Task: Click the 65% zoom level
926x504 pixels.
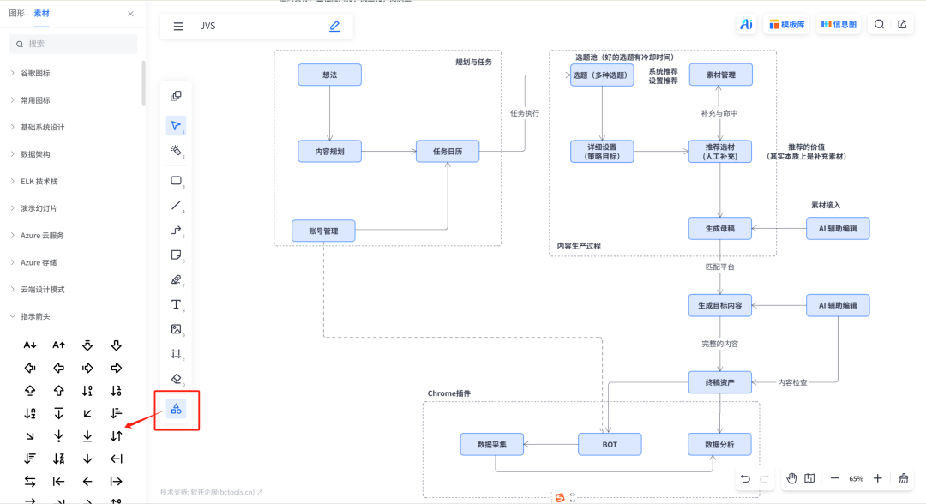Action: [856, 478]
